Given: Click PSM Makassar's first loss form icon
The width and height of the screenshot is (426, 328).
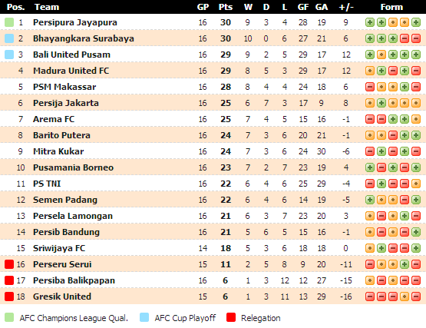Looking at the screenshot, I should pyautogui.click(x=370, y=87).
